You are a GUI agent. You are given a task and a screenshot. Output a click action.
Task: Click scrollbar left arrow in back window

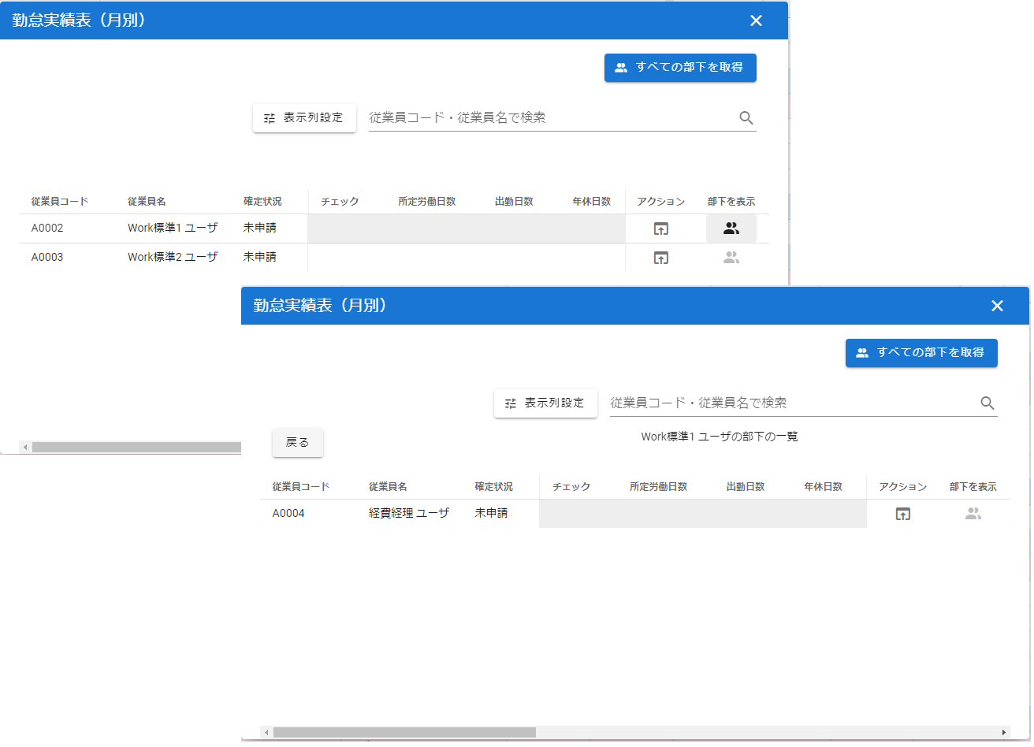coord(25,448)
